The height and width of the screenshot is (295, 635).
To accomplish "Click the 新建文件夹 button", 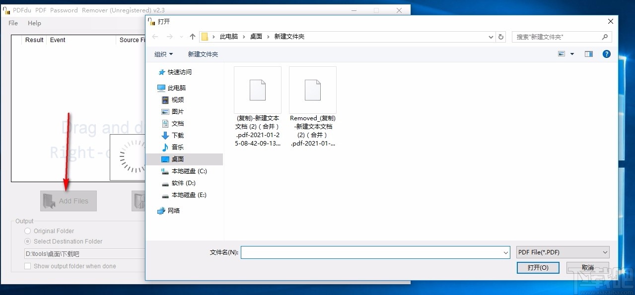I will 203,54.
